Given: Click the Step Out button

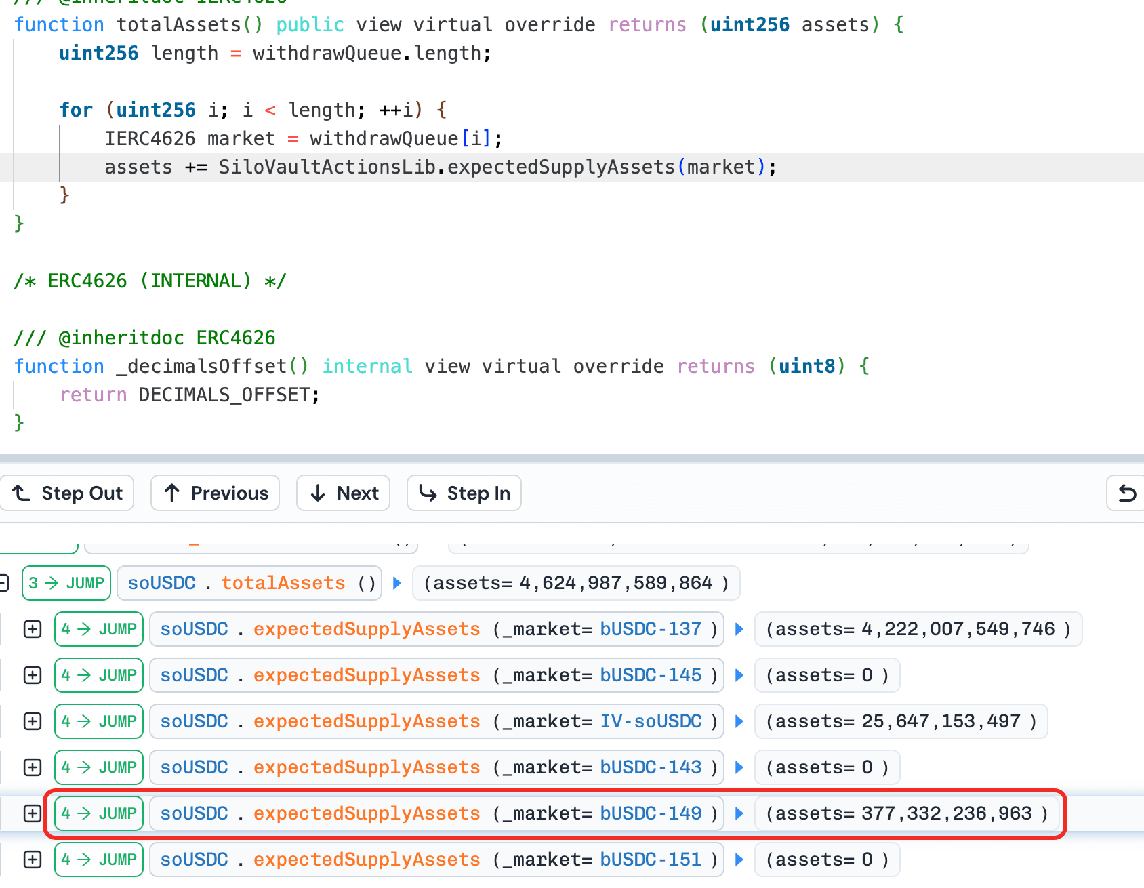Looking at the screenshot, I should click(x=67, y=493).
